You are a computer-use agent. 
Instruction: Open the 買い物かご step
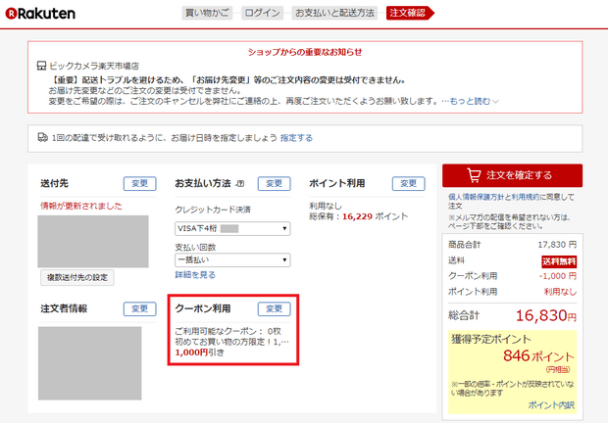pos(207,13)
